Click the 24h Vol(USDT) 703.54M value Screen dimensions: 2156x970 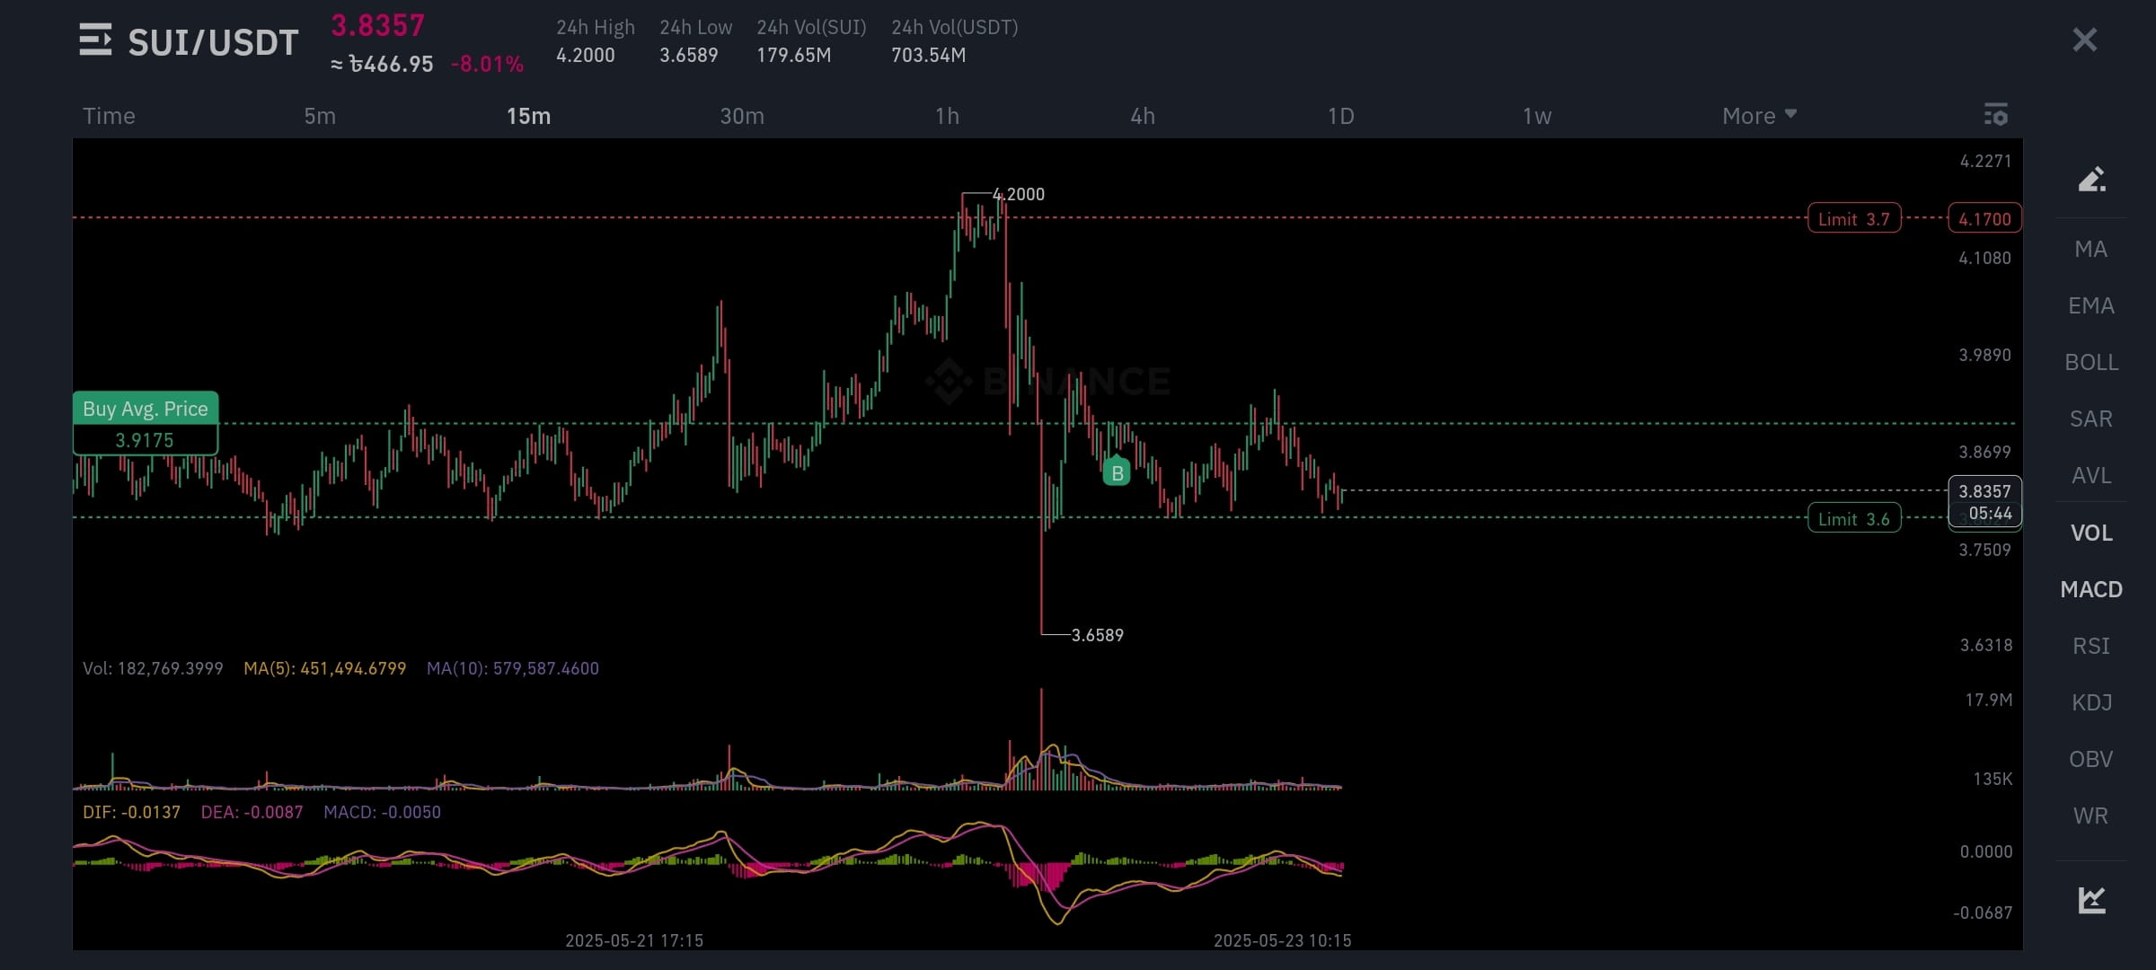[x=928, y=55]
